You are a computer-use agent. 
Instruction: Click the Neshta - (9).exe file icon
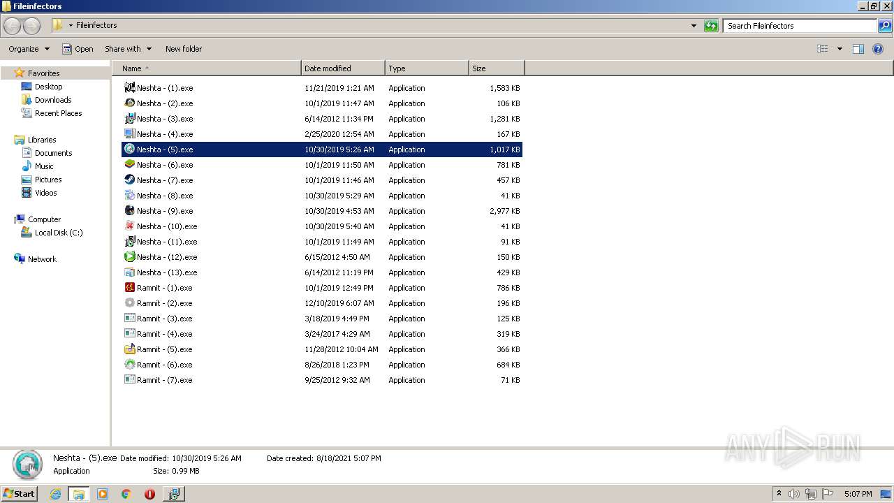[x=129, y=211]
